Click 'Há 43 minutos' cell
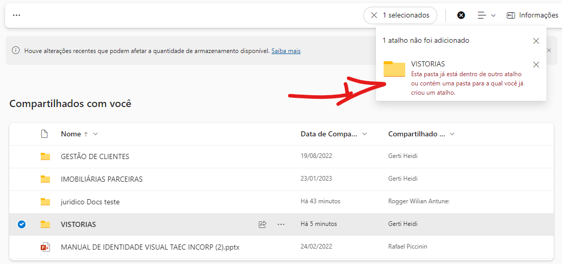Viewport: 562px width, 264px height. [x=320, y=201]
